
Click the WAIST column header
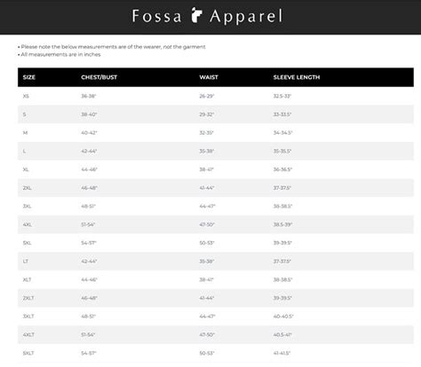[209, 77]
